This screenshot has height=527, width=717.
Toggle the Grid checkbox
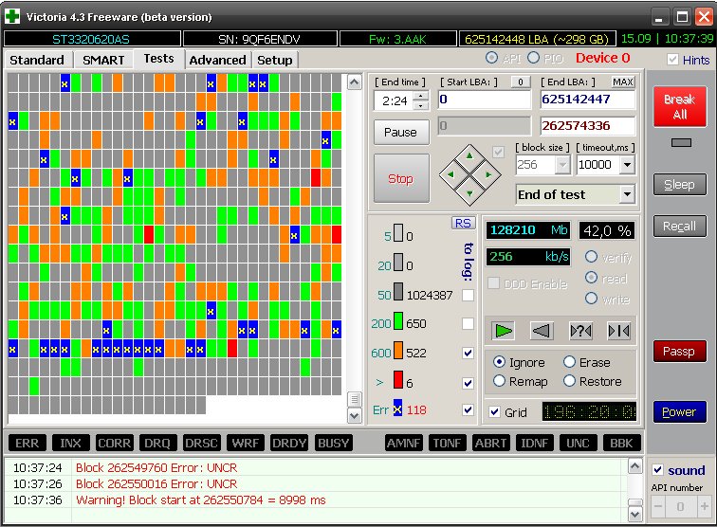[x=494, y=411]
